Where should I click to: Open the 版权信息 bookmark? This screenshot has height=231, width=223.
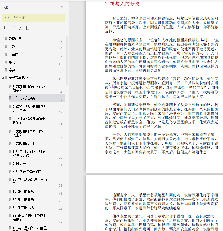(15, 39)
